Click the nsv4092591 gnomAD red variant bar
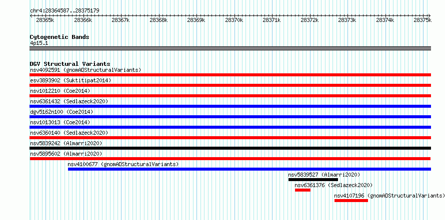This screenshot has width=445, height=220. coord(230,75)
